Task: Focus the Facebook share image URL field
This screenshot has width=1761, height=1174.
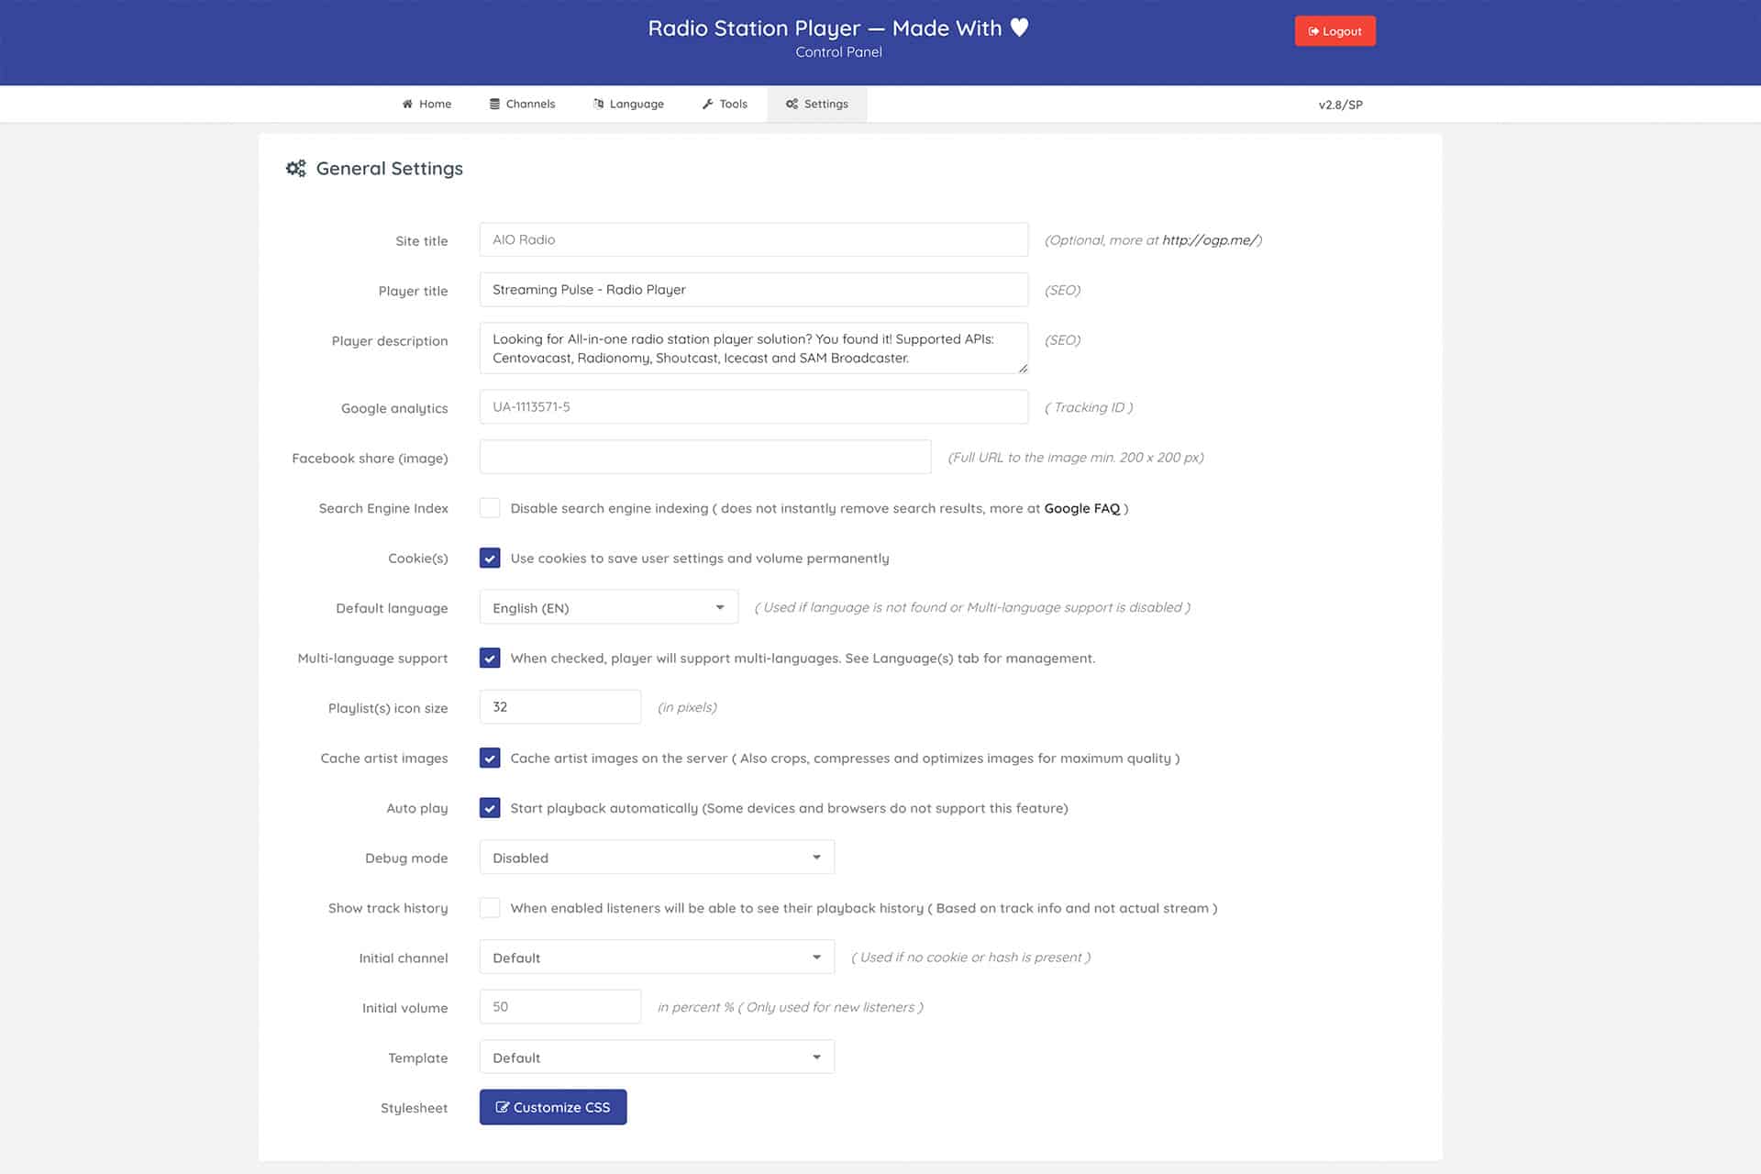Action: click(x=705, y=457)
